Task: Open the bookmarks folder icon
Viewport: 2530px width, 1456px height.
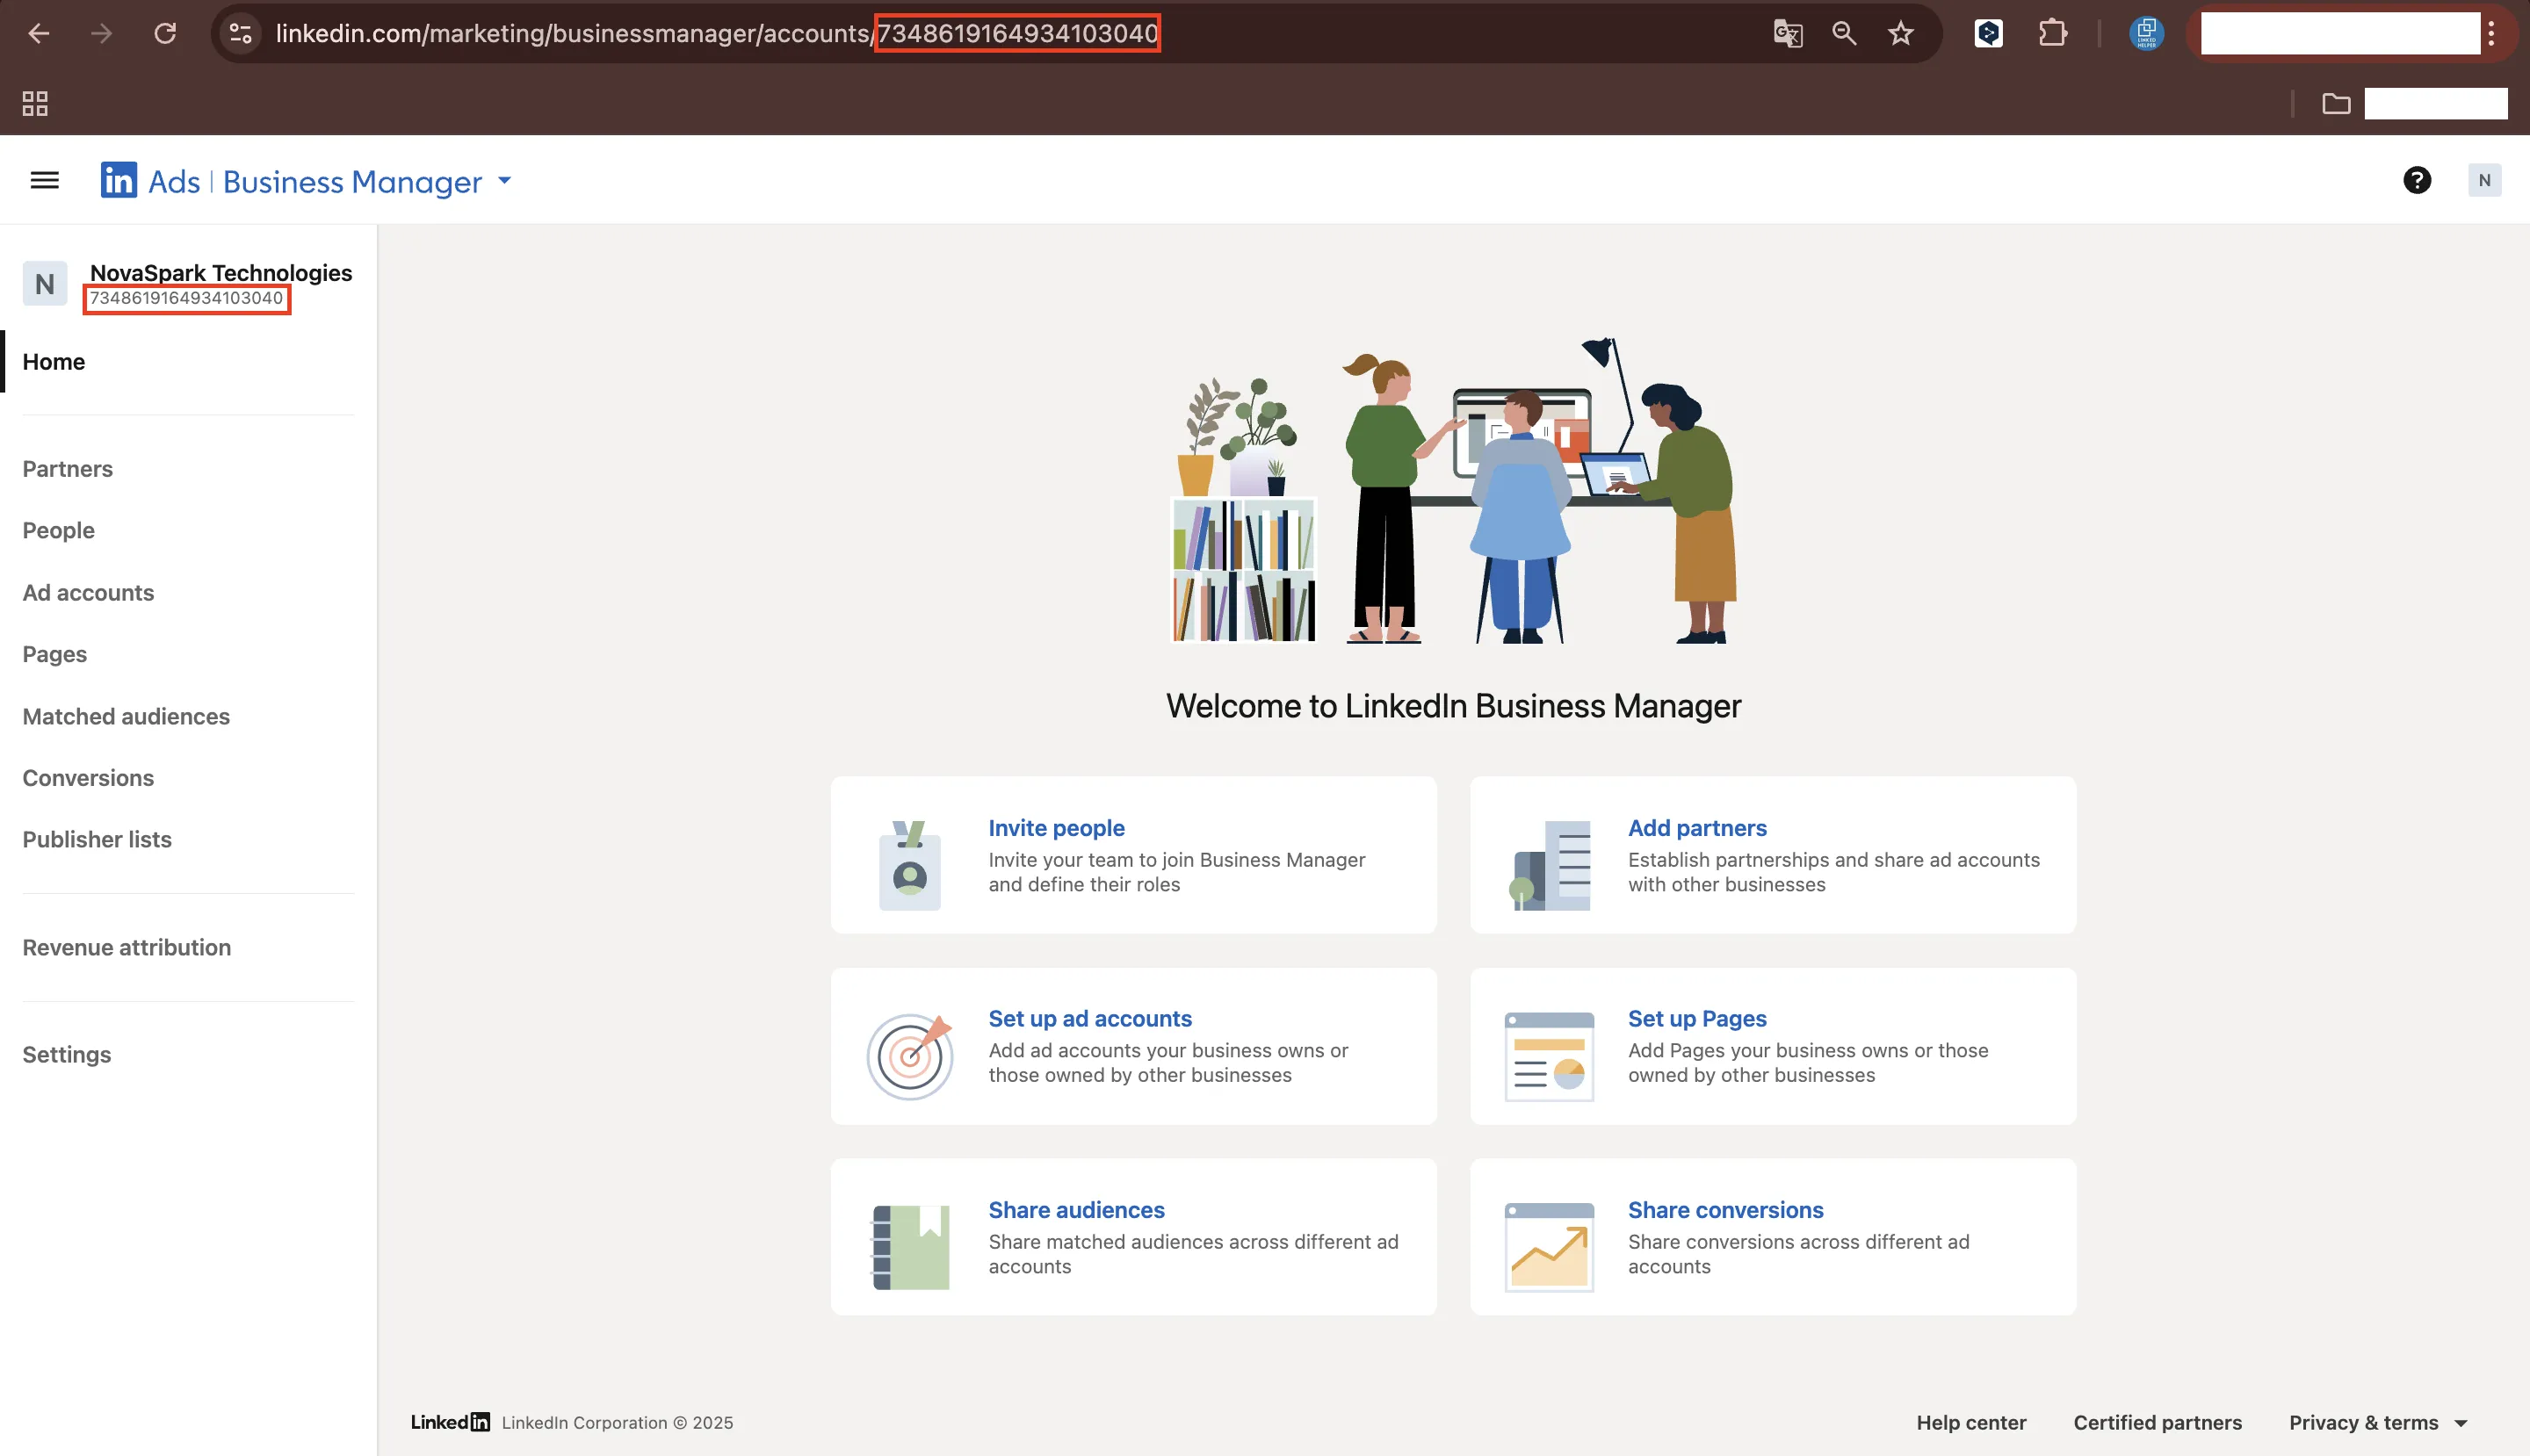Action: (x=2337, y=103)
